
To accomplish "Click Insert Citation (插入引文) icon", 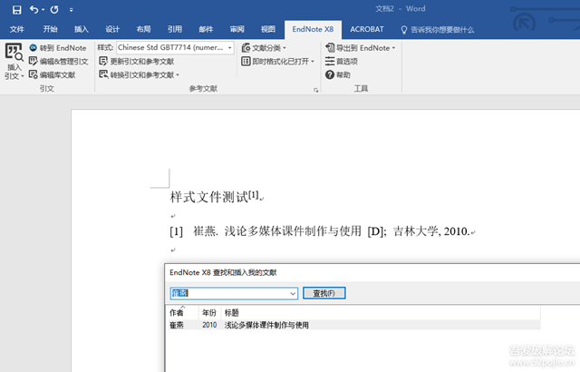I will tap(14, 61).
